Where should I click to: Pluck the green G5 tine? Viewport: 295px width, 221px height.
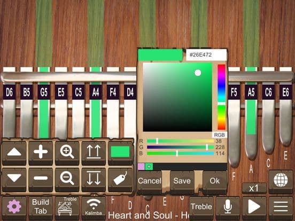(44, 119)
